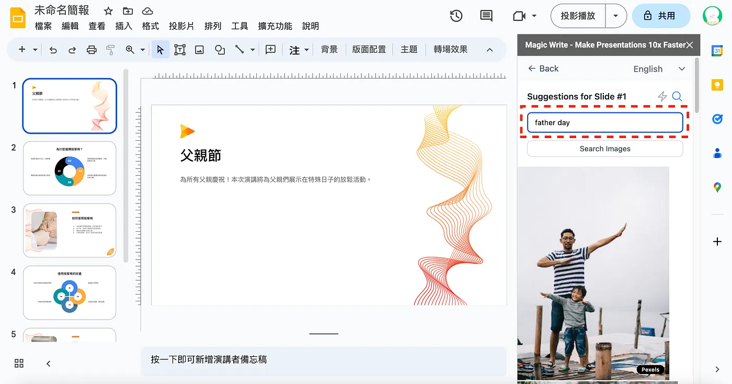732x384 pixels.
Task: Open the 插入 menu
Action: click(x=123, y=26)
